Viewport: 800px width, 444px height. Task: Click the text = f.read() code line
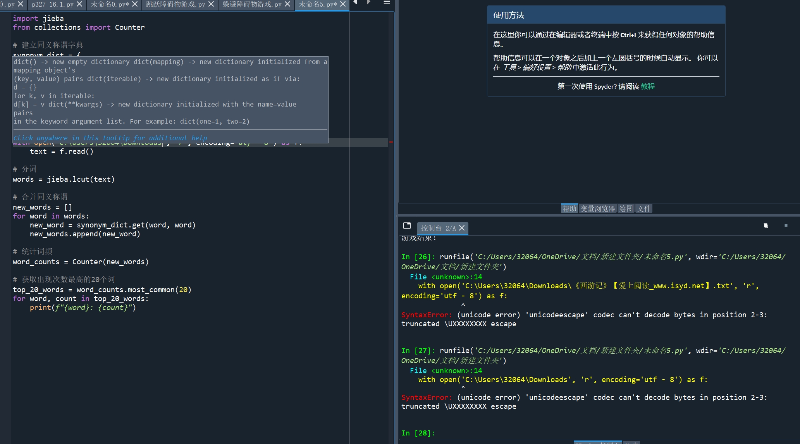[62, 151]
